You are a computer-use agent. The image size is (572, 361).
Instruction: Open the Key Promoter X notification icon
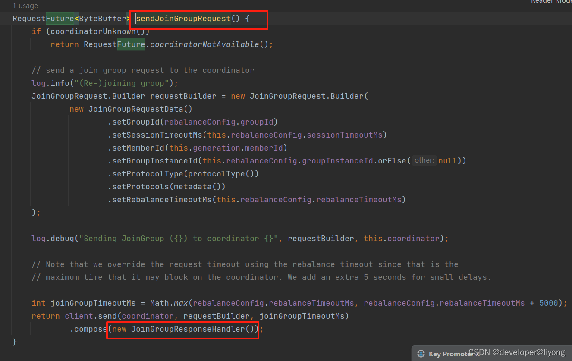(421, 354)
